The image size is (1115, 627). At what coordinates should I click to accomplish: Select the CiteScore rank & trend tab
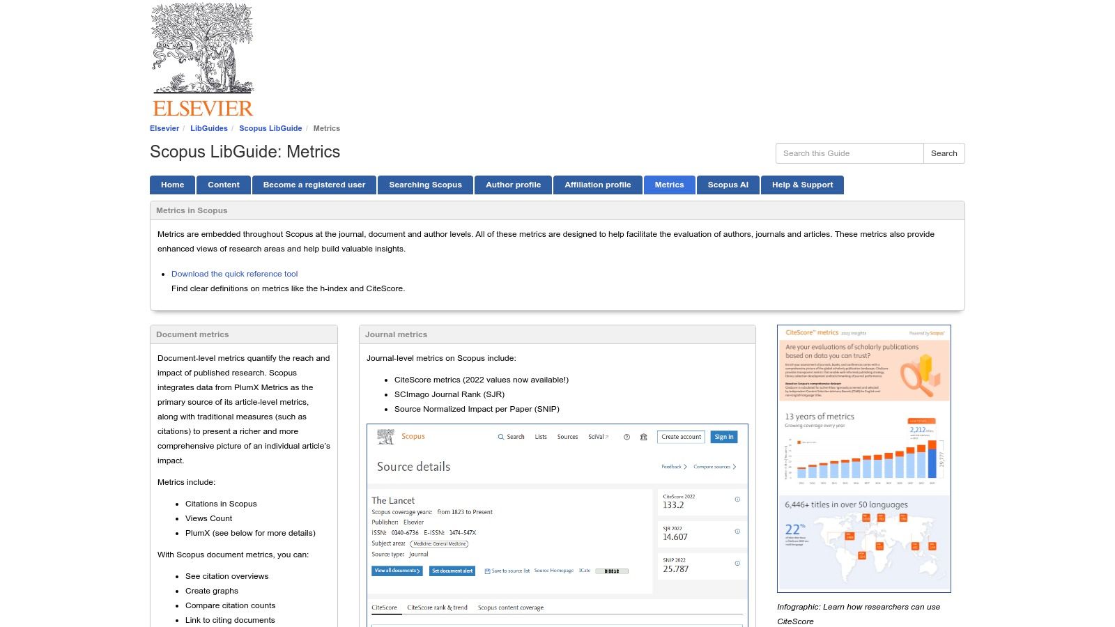(x=436, y=607)
